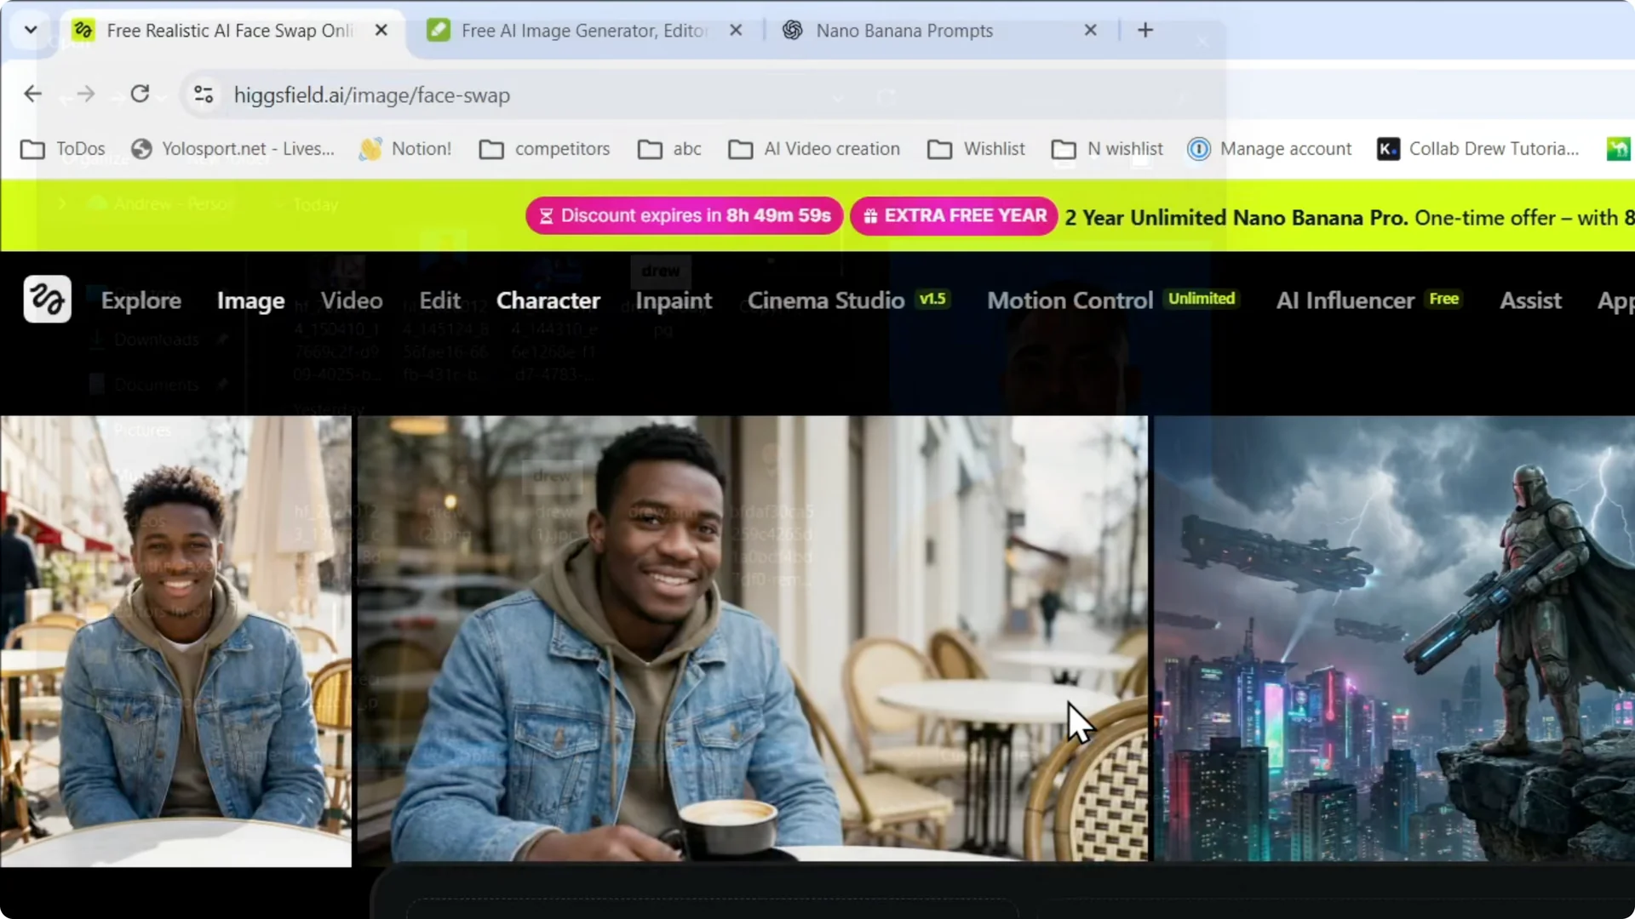Screen dimensions: 1635x919
Task: Go back to previous page
Action: point(32,94)
